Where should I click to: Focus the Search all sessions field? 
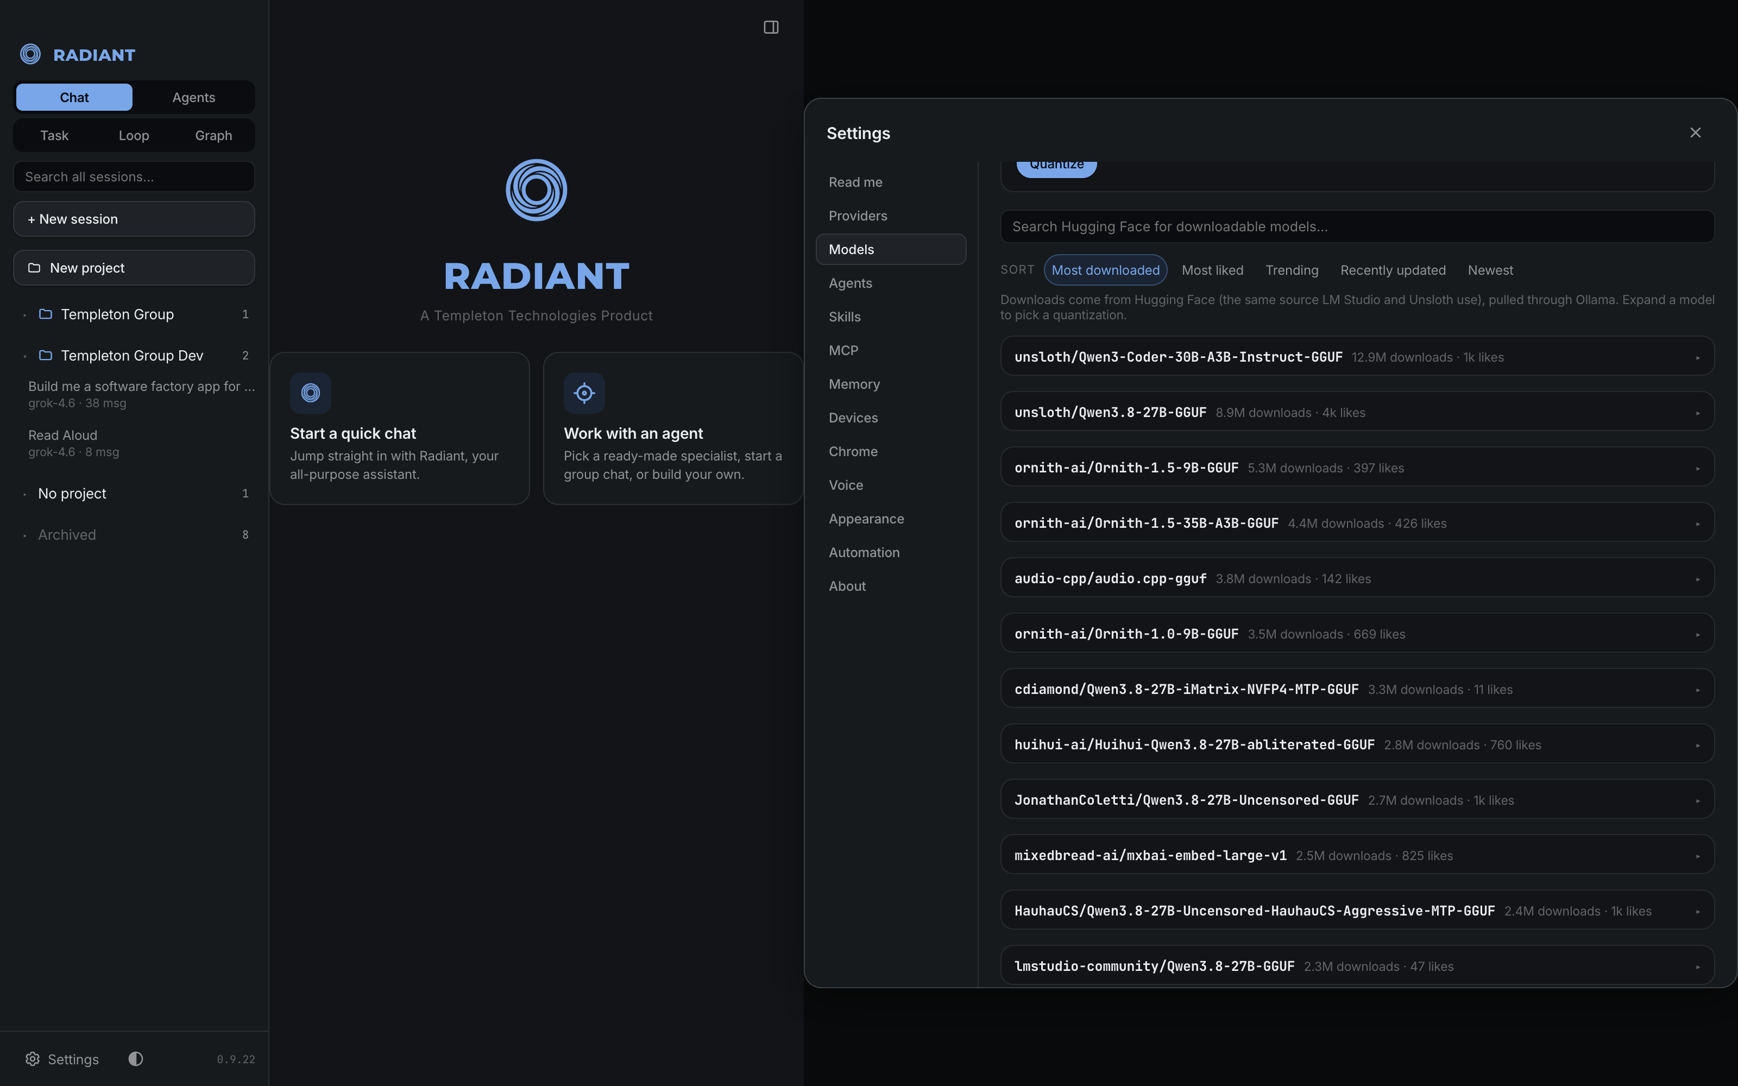(134, 176)
